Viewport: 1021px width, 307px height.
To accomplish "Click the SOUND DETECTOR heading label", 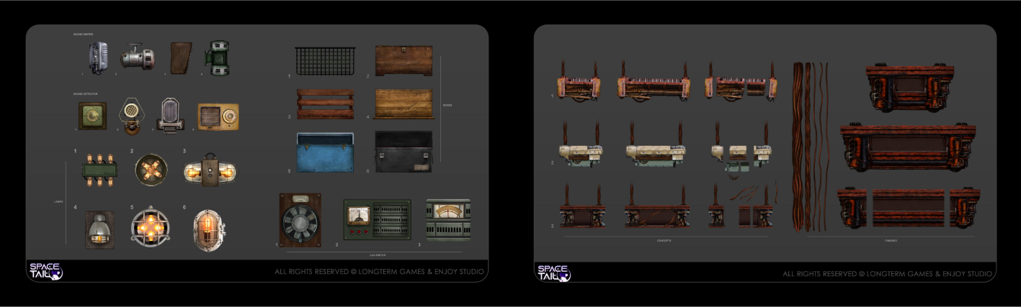I will point(84,93).
